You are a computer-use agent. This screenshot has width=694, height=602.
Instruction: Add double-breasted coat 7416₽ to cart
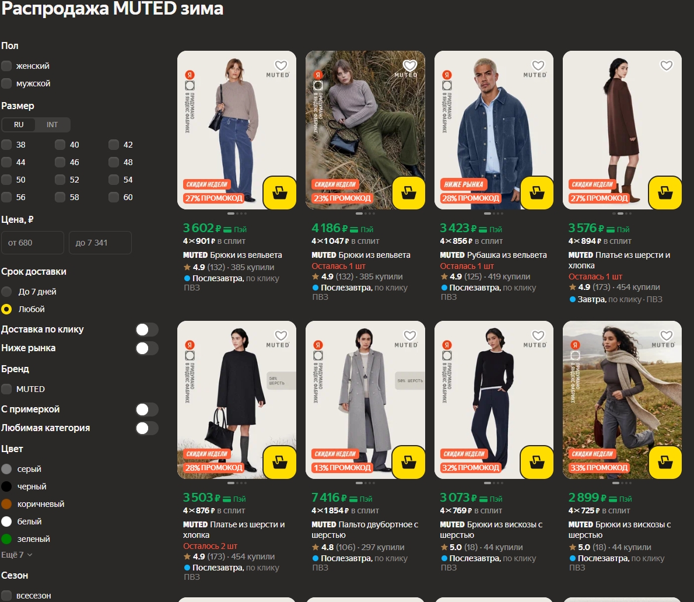point(408,462)
